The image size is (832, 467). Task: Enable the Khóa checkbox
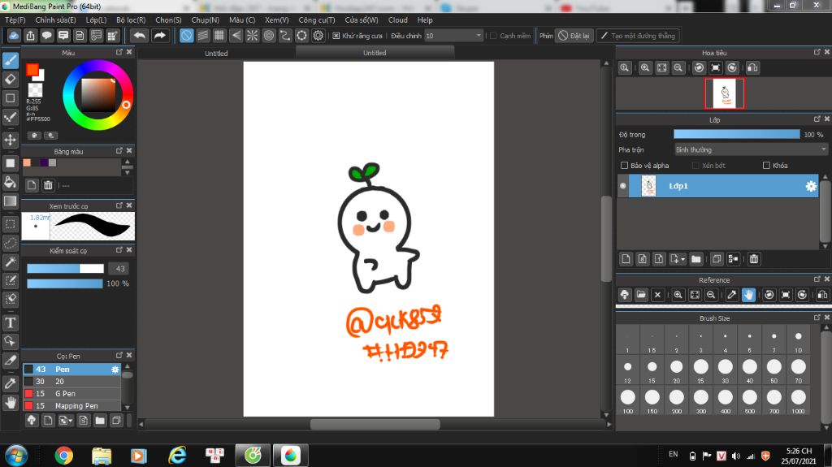pos(766,166)
